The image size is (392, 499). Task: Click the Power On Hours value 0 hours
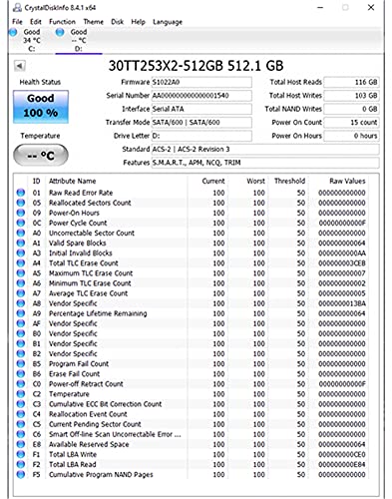[351, 136]
